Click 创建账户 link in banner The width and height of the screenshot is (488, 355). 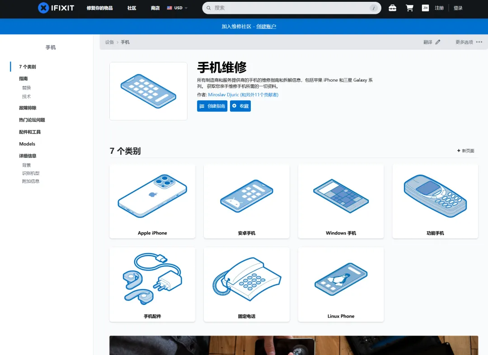(266, 27)
